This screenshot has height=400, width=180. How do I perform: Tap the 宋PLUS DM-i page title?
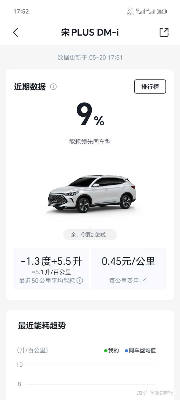pos(90,32)
